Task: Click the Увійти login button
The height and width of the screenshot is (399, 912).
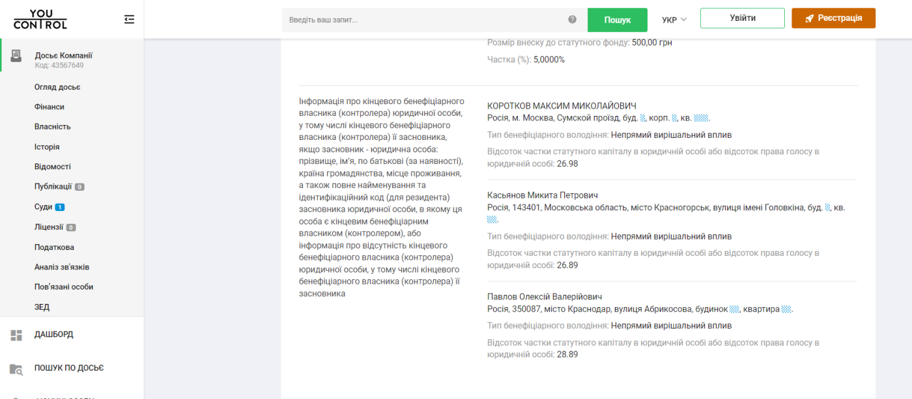Action: coord(743,18)
